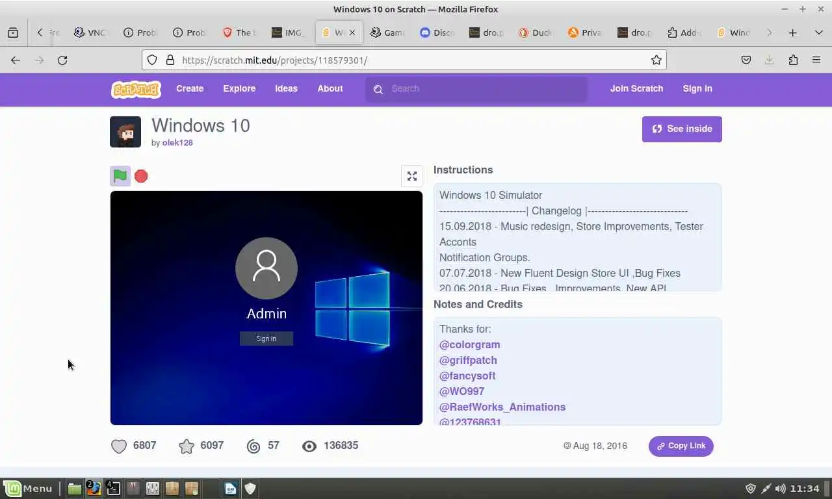Open the Pocket save icon

[746, 60]
